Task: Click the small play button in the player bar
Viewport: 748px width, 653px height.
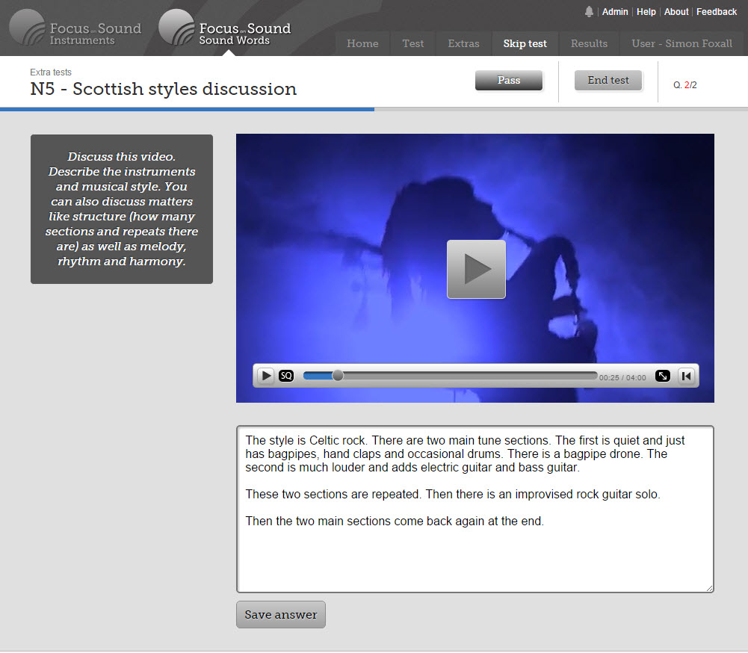Action: [x=266, y=376]
